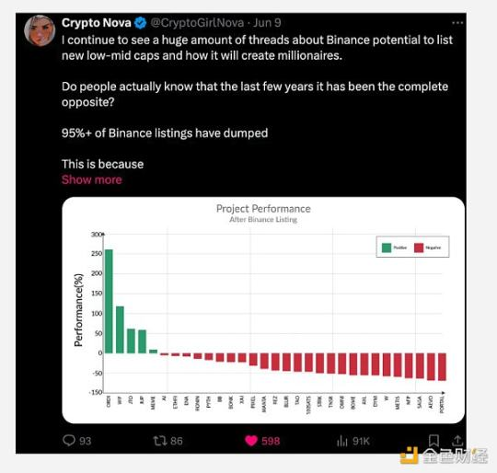Open the @CryptoGirlNova handle

tap(197, 23)
